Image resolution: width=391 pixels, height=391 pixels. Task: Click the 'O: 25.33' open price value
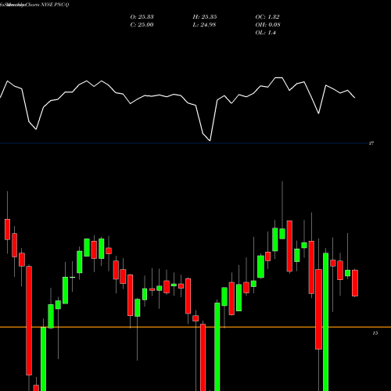142,17
